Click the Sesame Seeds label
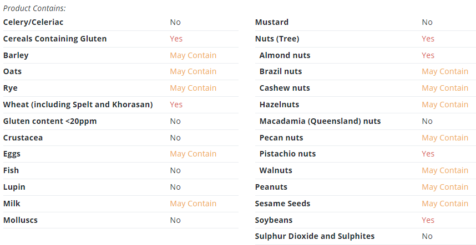 [282, 204]
